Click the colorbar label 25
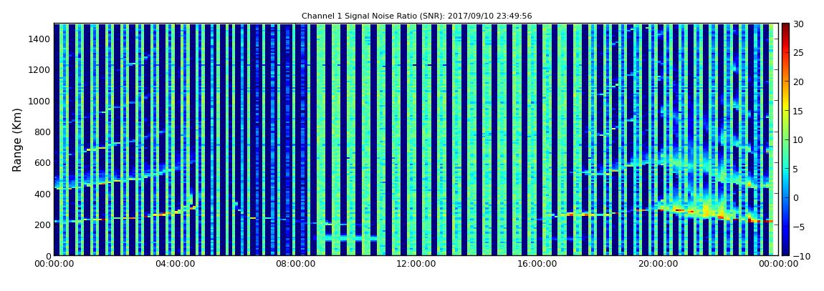The height and width of the screenshot is (291, 824). click(800, 53)
